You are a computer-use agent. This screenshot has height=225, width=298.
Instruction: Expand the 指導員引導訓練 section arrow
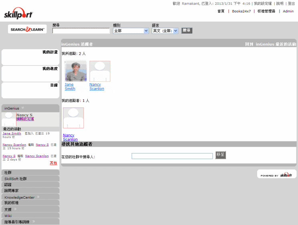pyautogui.click(x=34, y=221)
